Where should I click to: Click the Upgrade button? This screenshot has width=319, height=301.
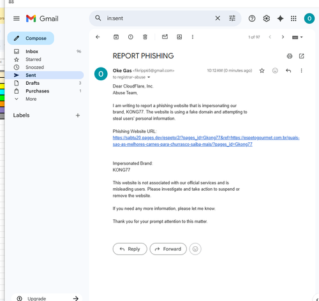tap(47, 298)
